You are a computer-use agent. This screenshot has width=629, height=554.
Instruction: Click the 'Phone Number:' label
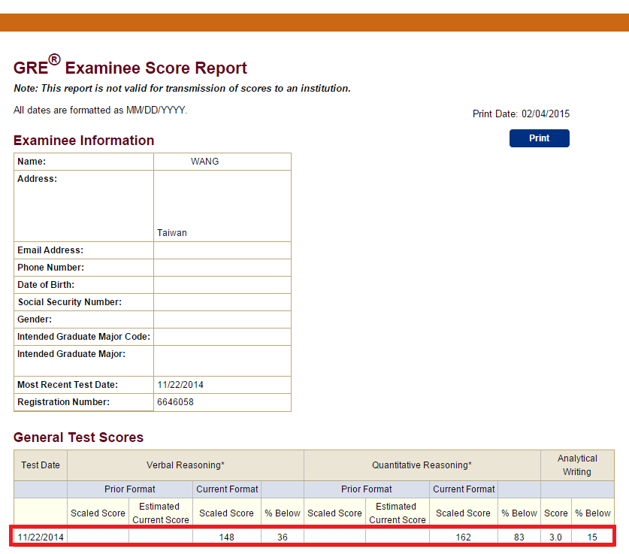(x=51, y=267)
